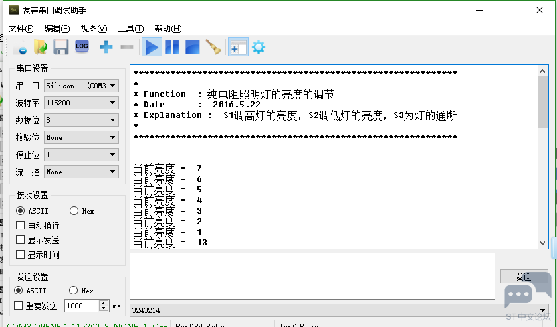Open the 编辑(E) menu
Viewport: 557px width, 327px height.
pos(57,29)
